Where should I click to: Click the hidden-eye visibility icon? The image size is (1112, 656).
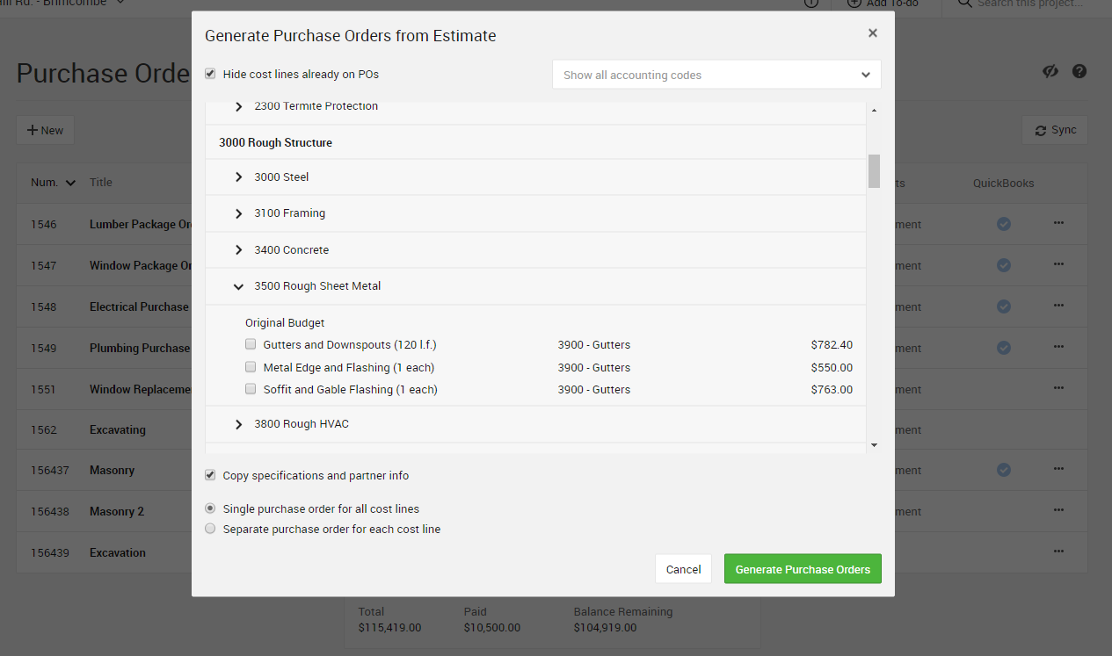point(1050,72)
